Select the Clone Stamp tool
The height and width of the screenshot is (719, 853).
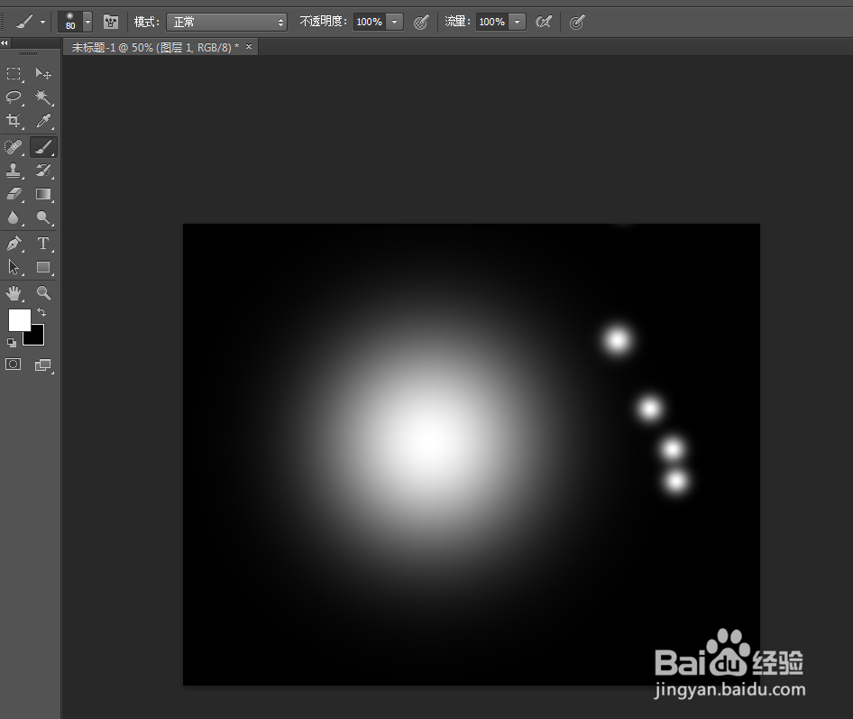click(14, 171)
